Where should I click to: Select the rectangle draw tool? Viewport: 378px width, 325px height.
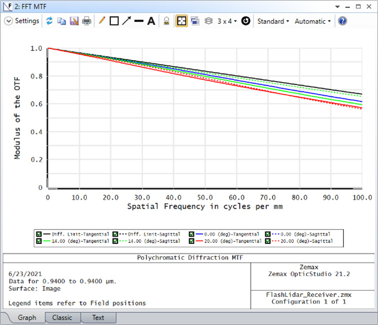pyautogui.click(x=114, y=21)
